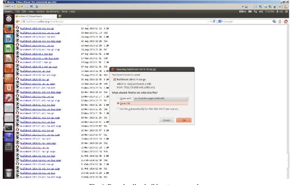Open the URL bar history dropdown arrow
290x185 pixels.
coord(211,22)
